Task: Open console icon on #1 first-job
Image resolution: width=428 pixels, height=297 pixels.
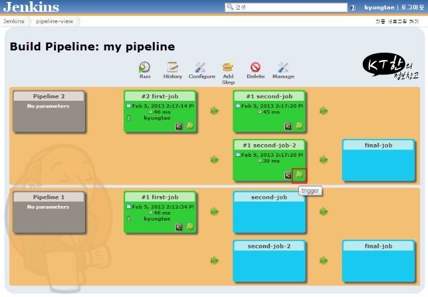Action: point(179,227)
